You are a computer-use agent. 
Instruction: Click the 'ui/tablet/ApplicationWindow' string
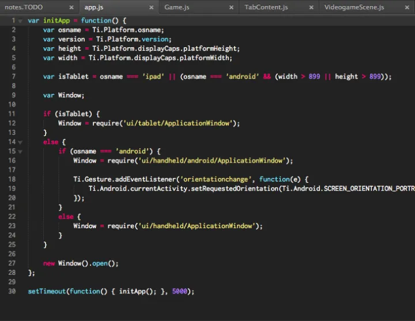tap(178, 123)
